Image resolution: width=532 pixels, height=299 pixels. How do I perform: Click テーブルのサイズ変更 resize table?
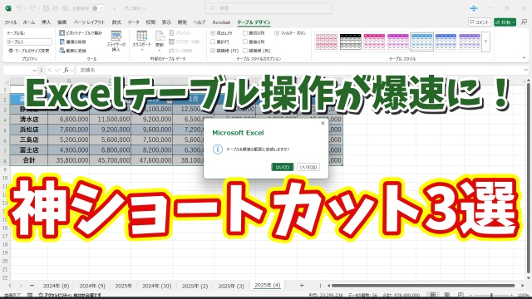pos(29,51)
